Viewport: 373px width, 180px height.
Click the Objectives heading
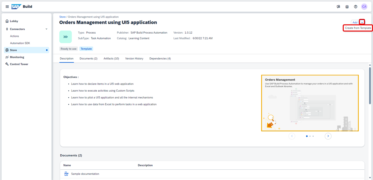pyautogui.click(x=71, y=77)
